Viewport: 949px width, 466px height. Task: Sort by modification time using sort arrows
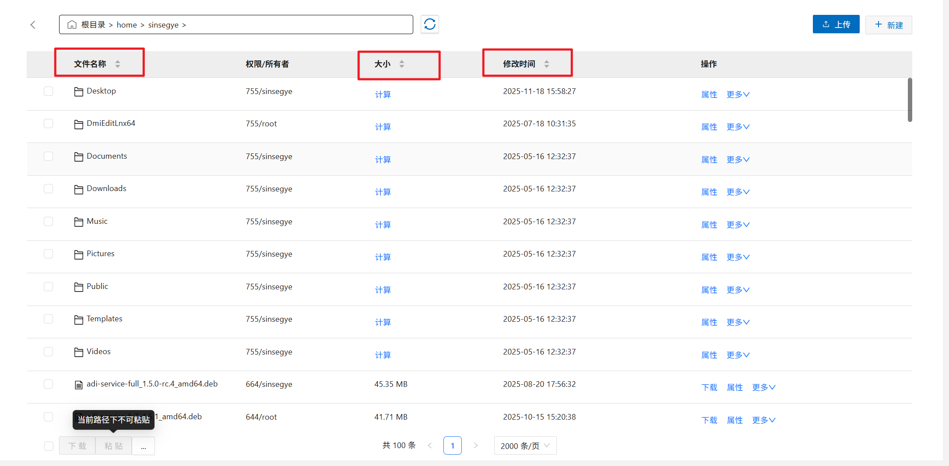547,64
